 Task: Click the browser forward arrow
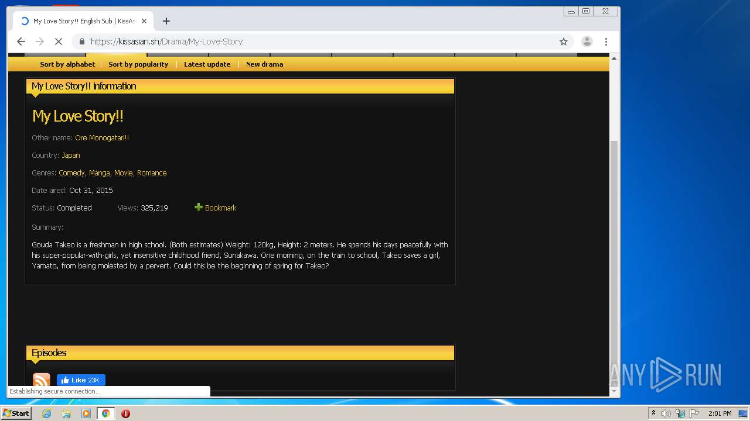click(x=40, y=42)
